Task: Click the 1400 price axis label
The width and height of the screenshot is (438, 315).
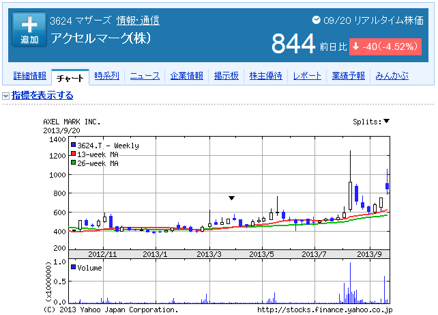Action: [x=57, y=139]
